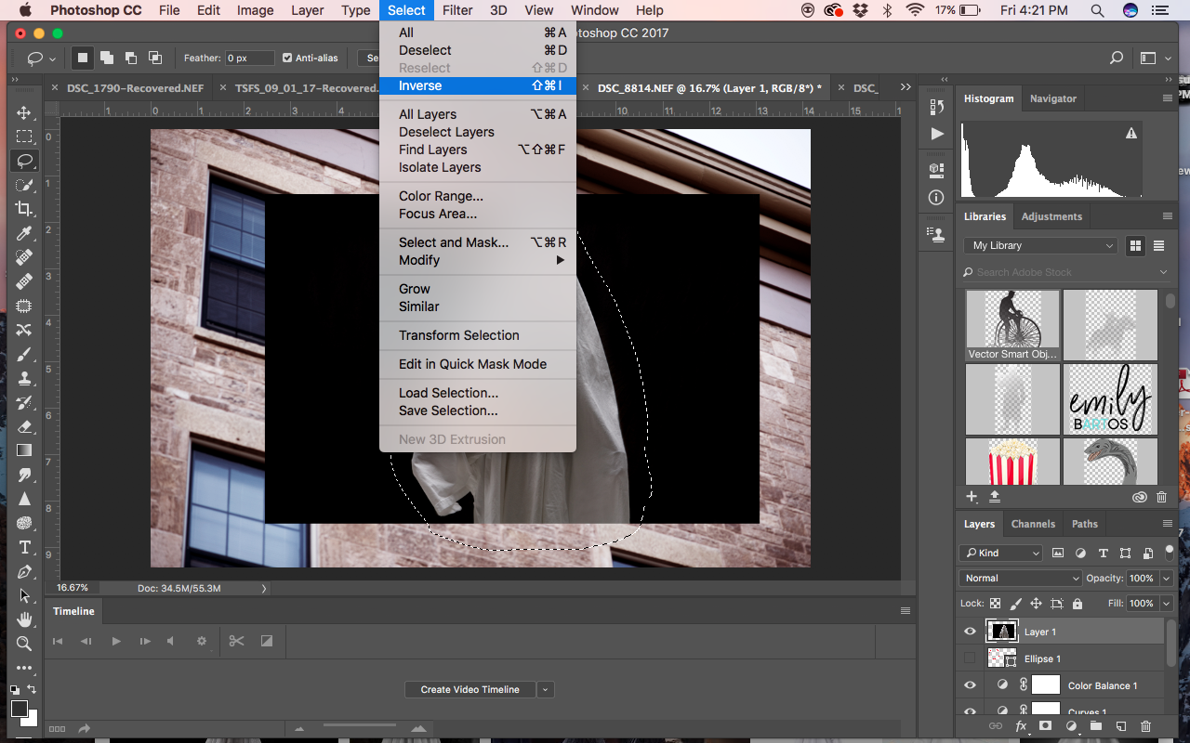Click the foreground color swatch
This screenshot has width=1190, height=743.
click(x=20, y=709)
